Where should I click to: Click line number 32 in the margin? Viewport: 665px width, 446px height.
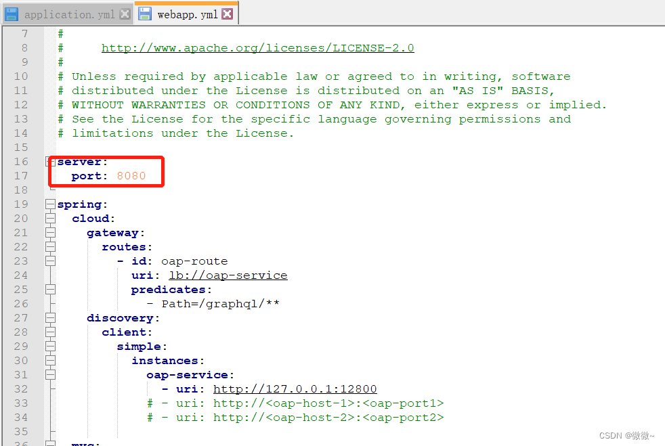pyautogui.click(x=20, y=388)
